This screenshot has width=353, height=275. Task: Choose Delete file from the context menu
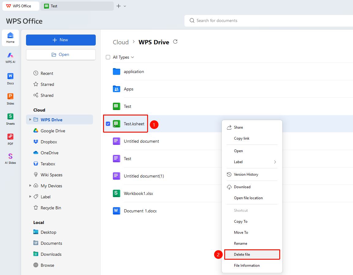(x=252, y=254)
